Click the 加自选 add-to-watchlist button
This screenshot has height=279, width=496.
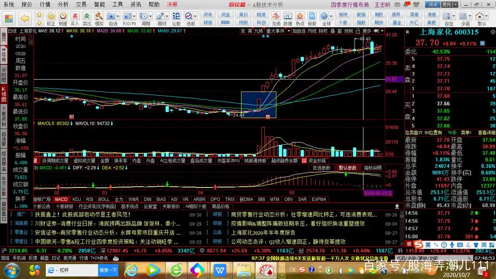299,31
